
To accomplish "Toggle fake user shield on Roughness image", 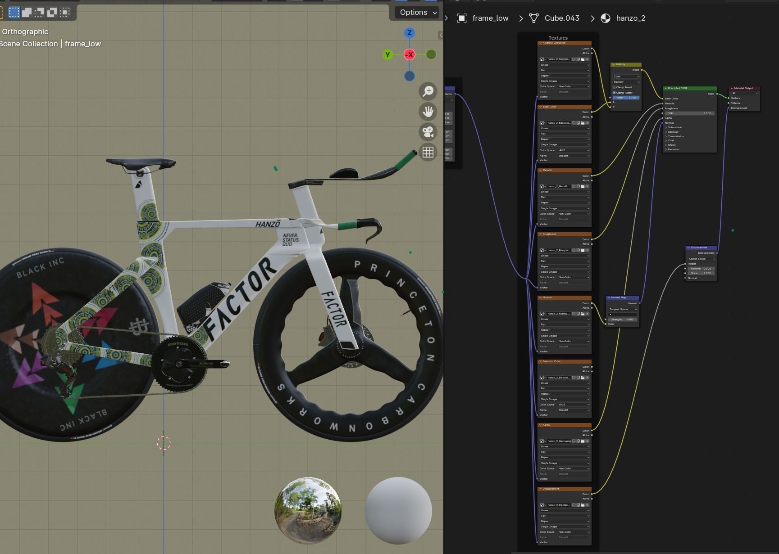I will coord(574,250).
